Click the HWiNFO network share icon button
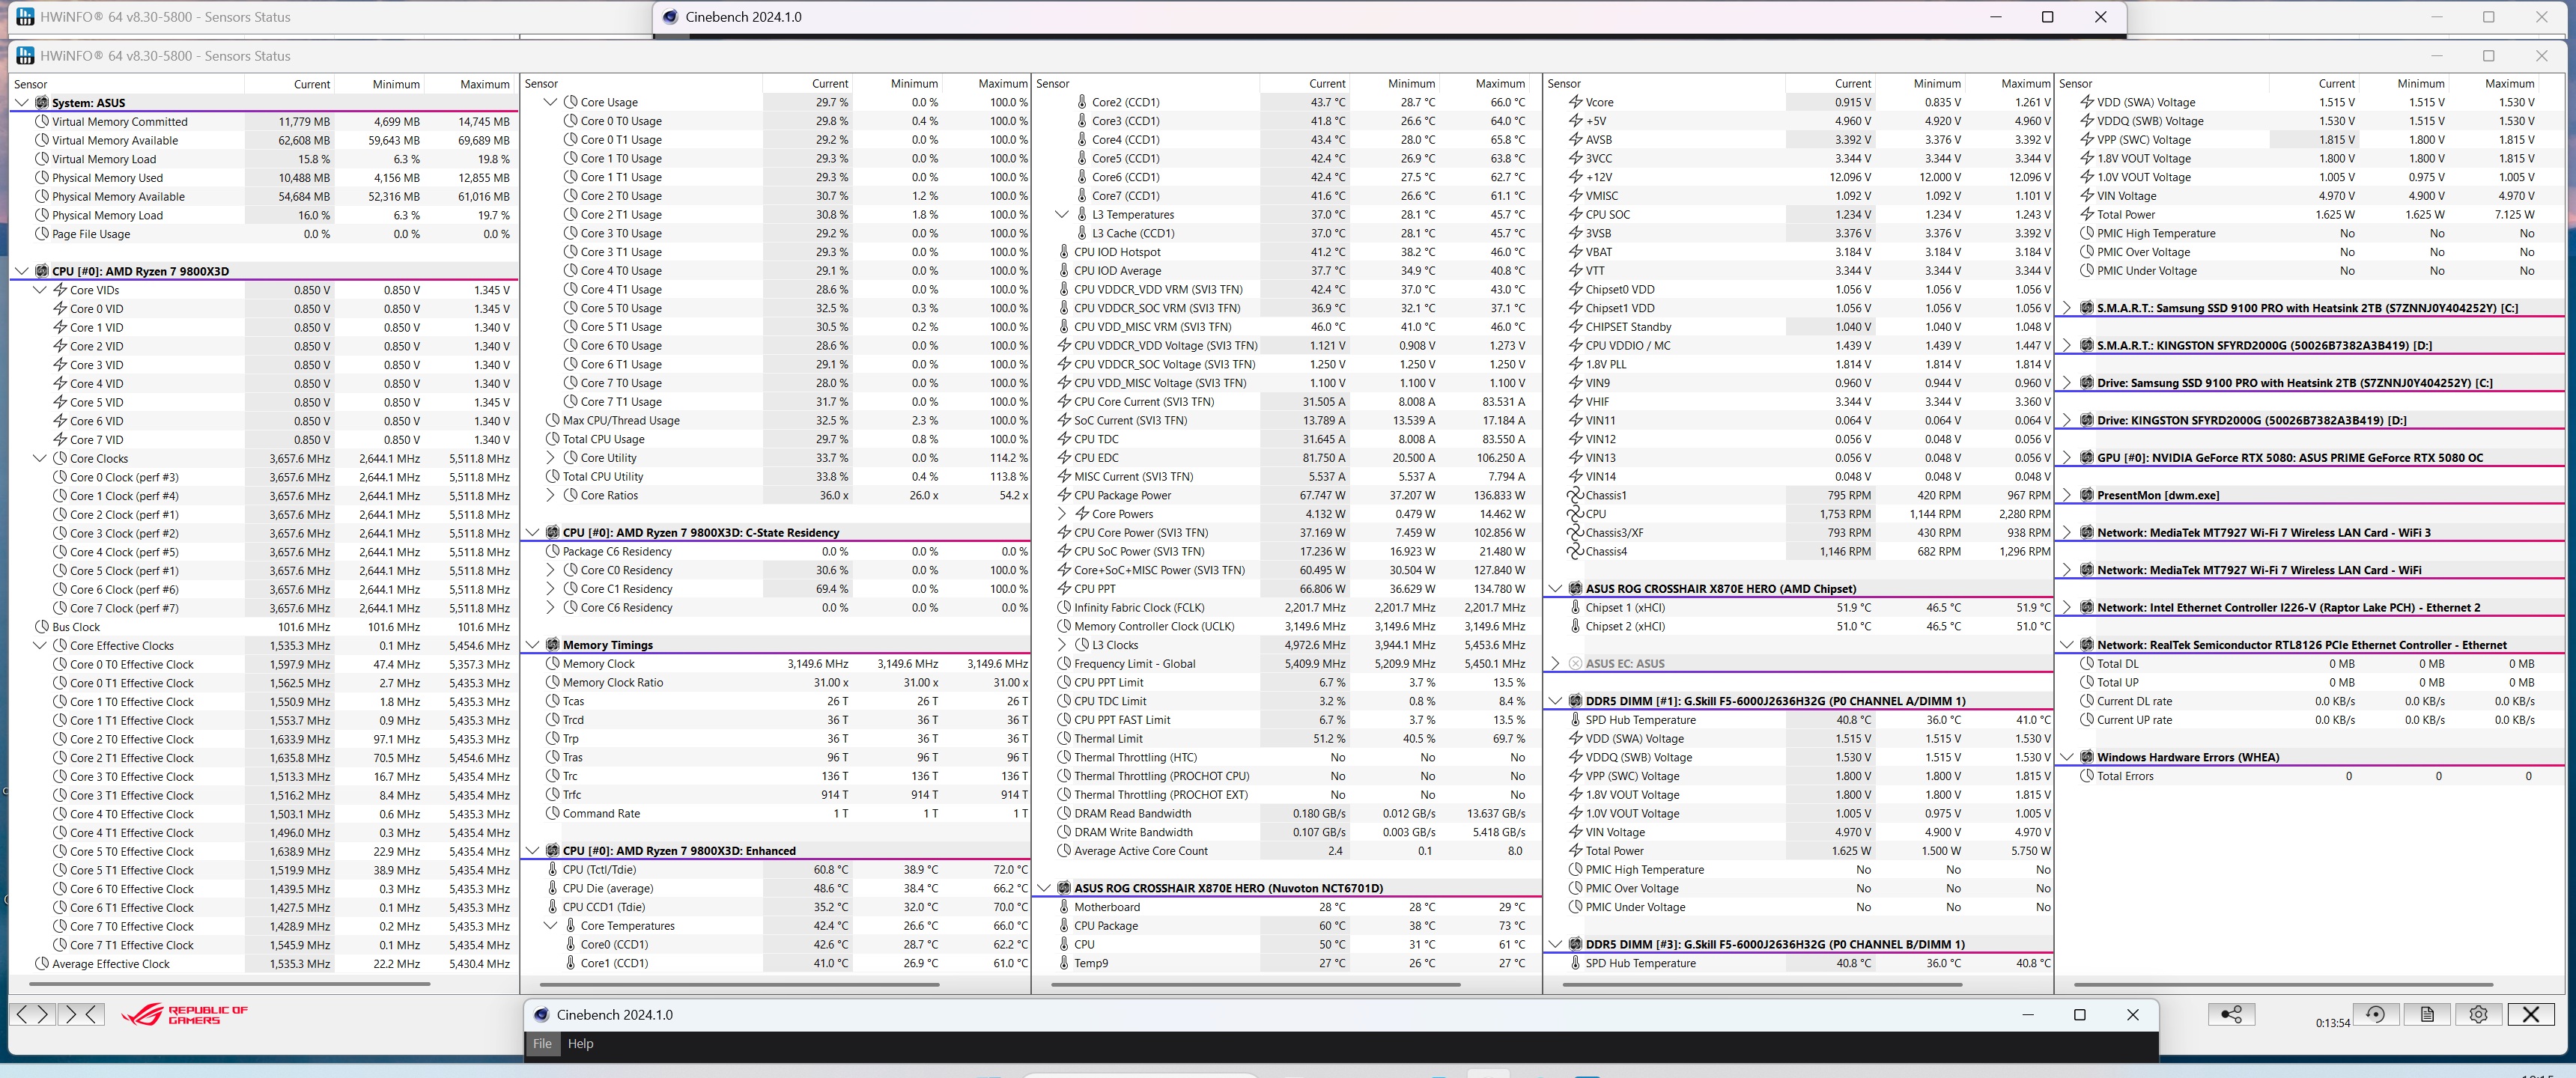 [2230, 1014]
